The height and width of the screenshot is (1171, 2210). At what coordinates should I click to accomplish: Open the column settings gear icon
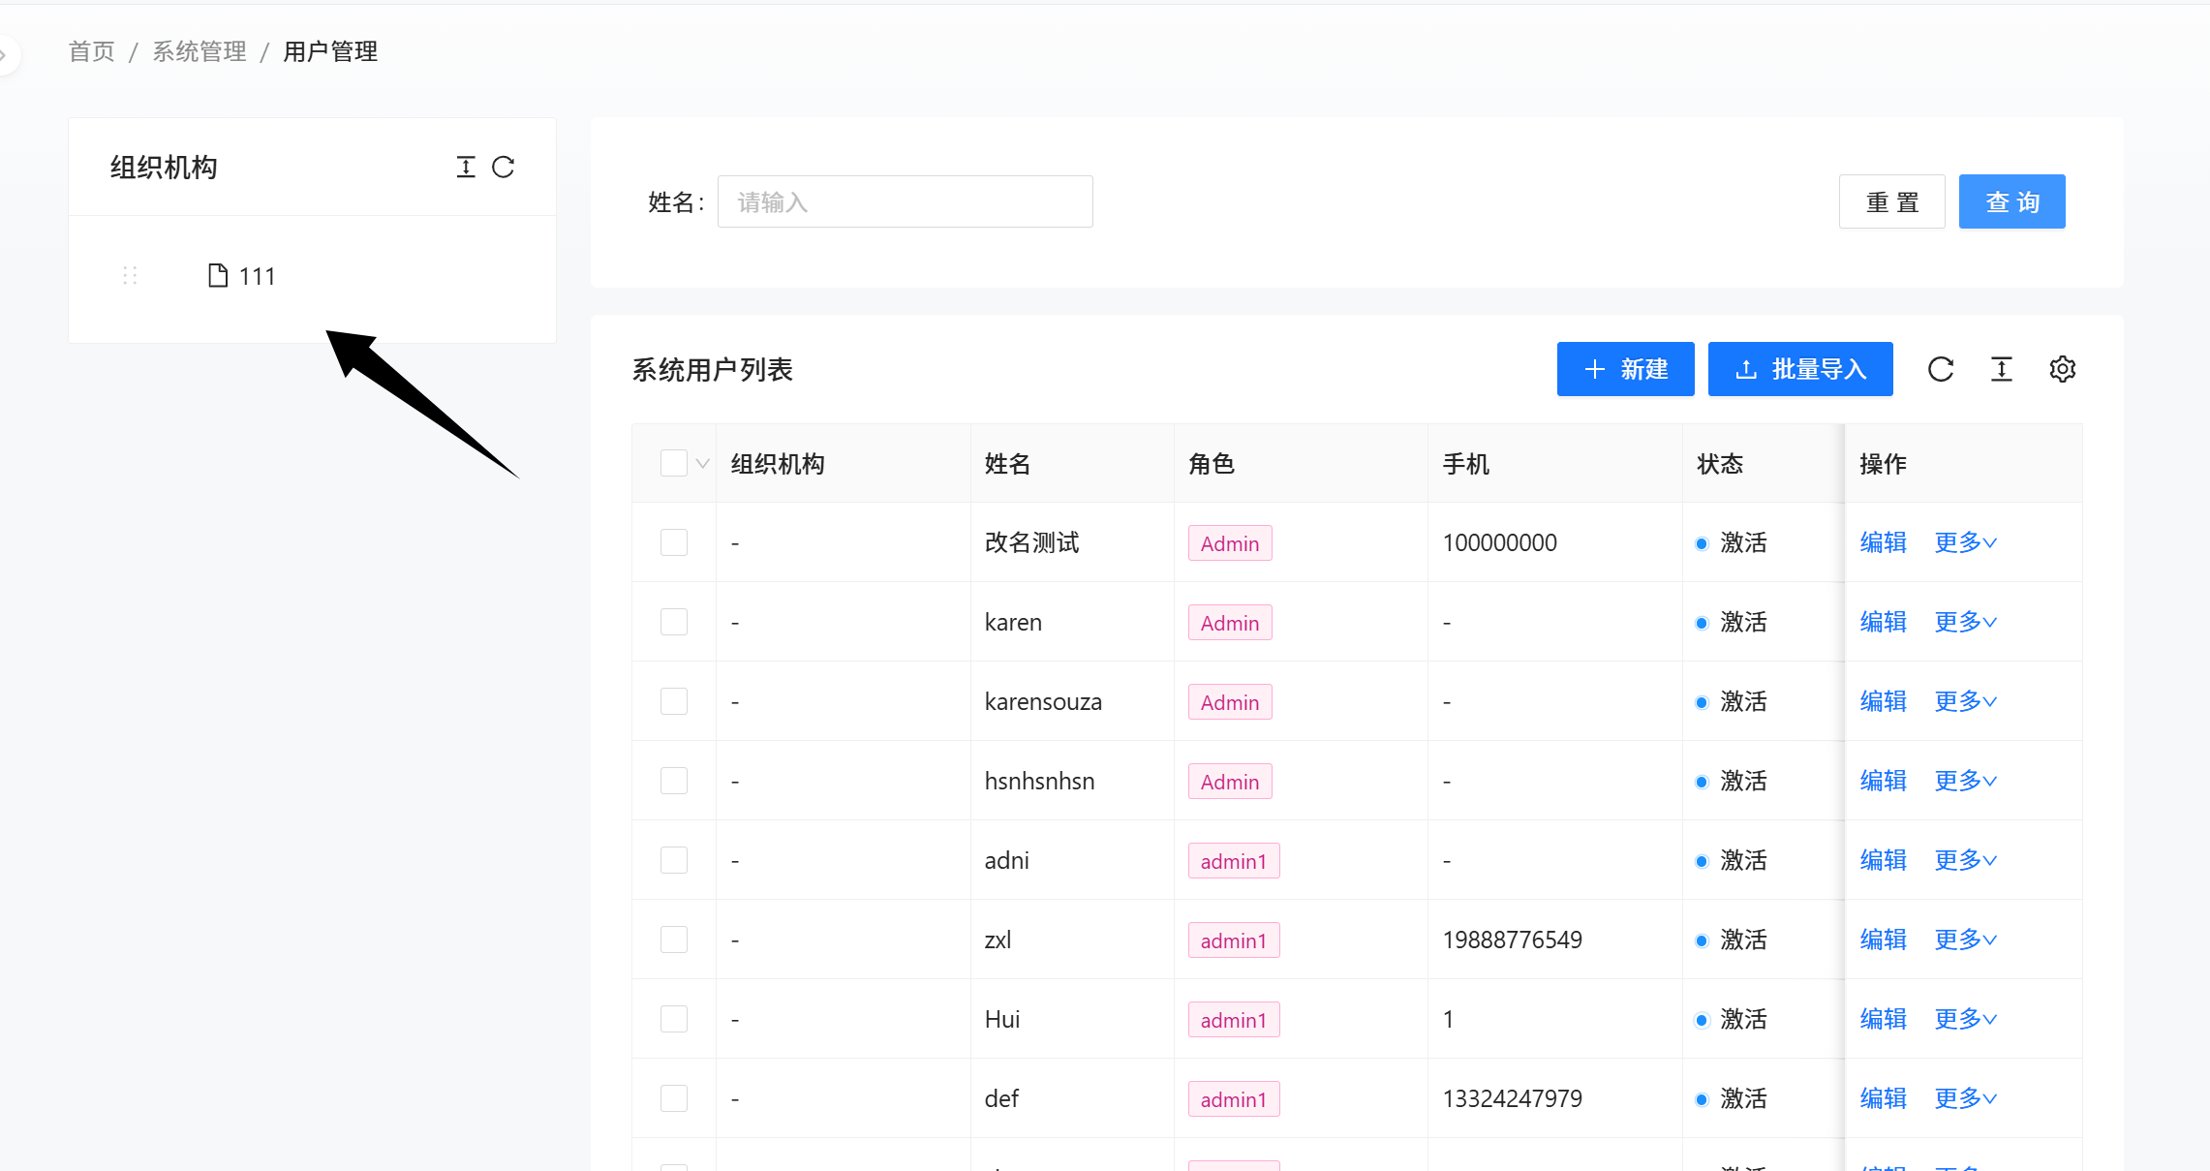pos(2062,369)
